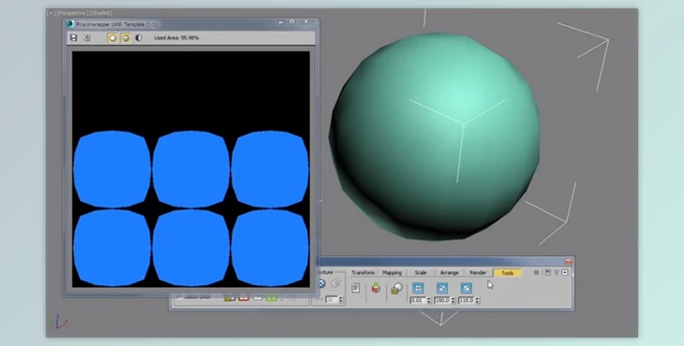Click the XYZ axis gizmo in viewport corner

click(58, 322)
